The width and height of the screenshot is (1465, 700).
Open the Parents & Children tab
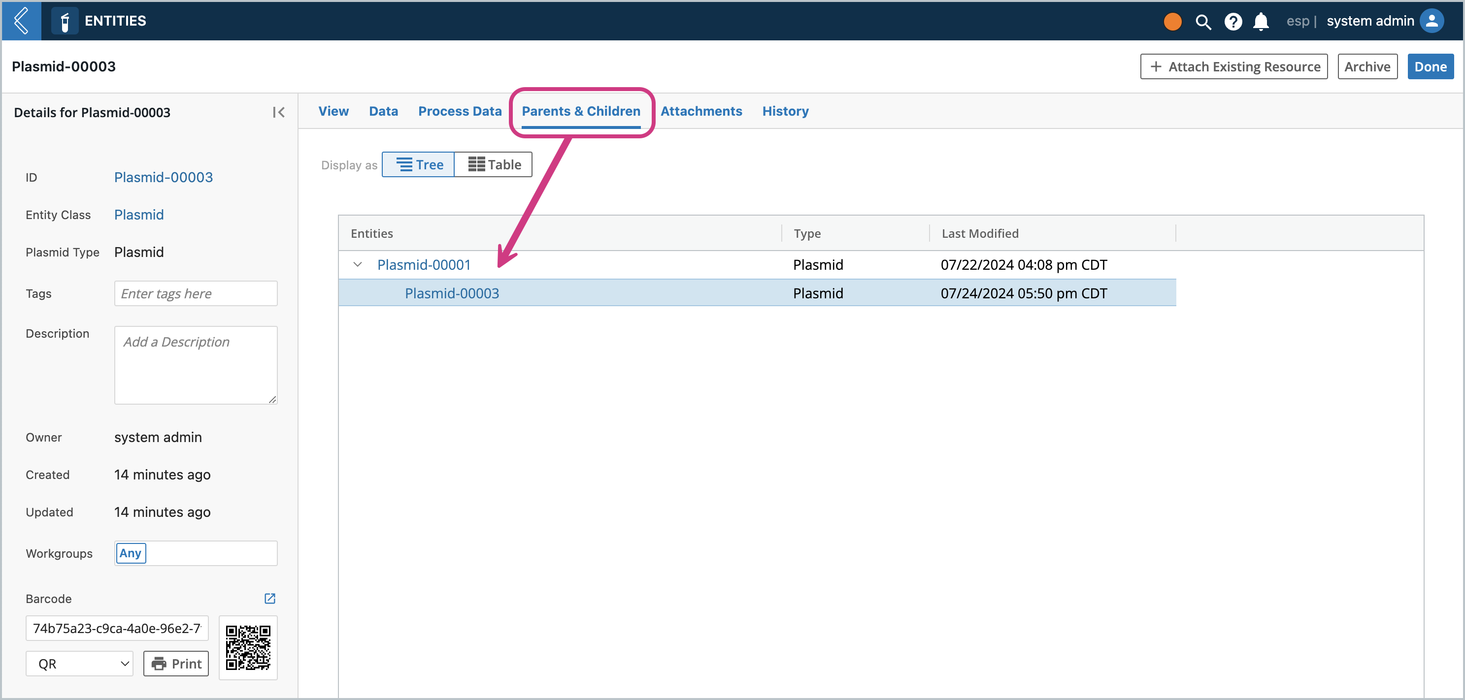point(582,111)
